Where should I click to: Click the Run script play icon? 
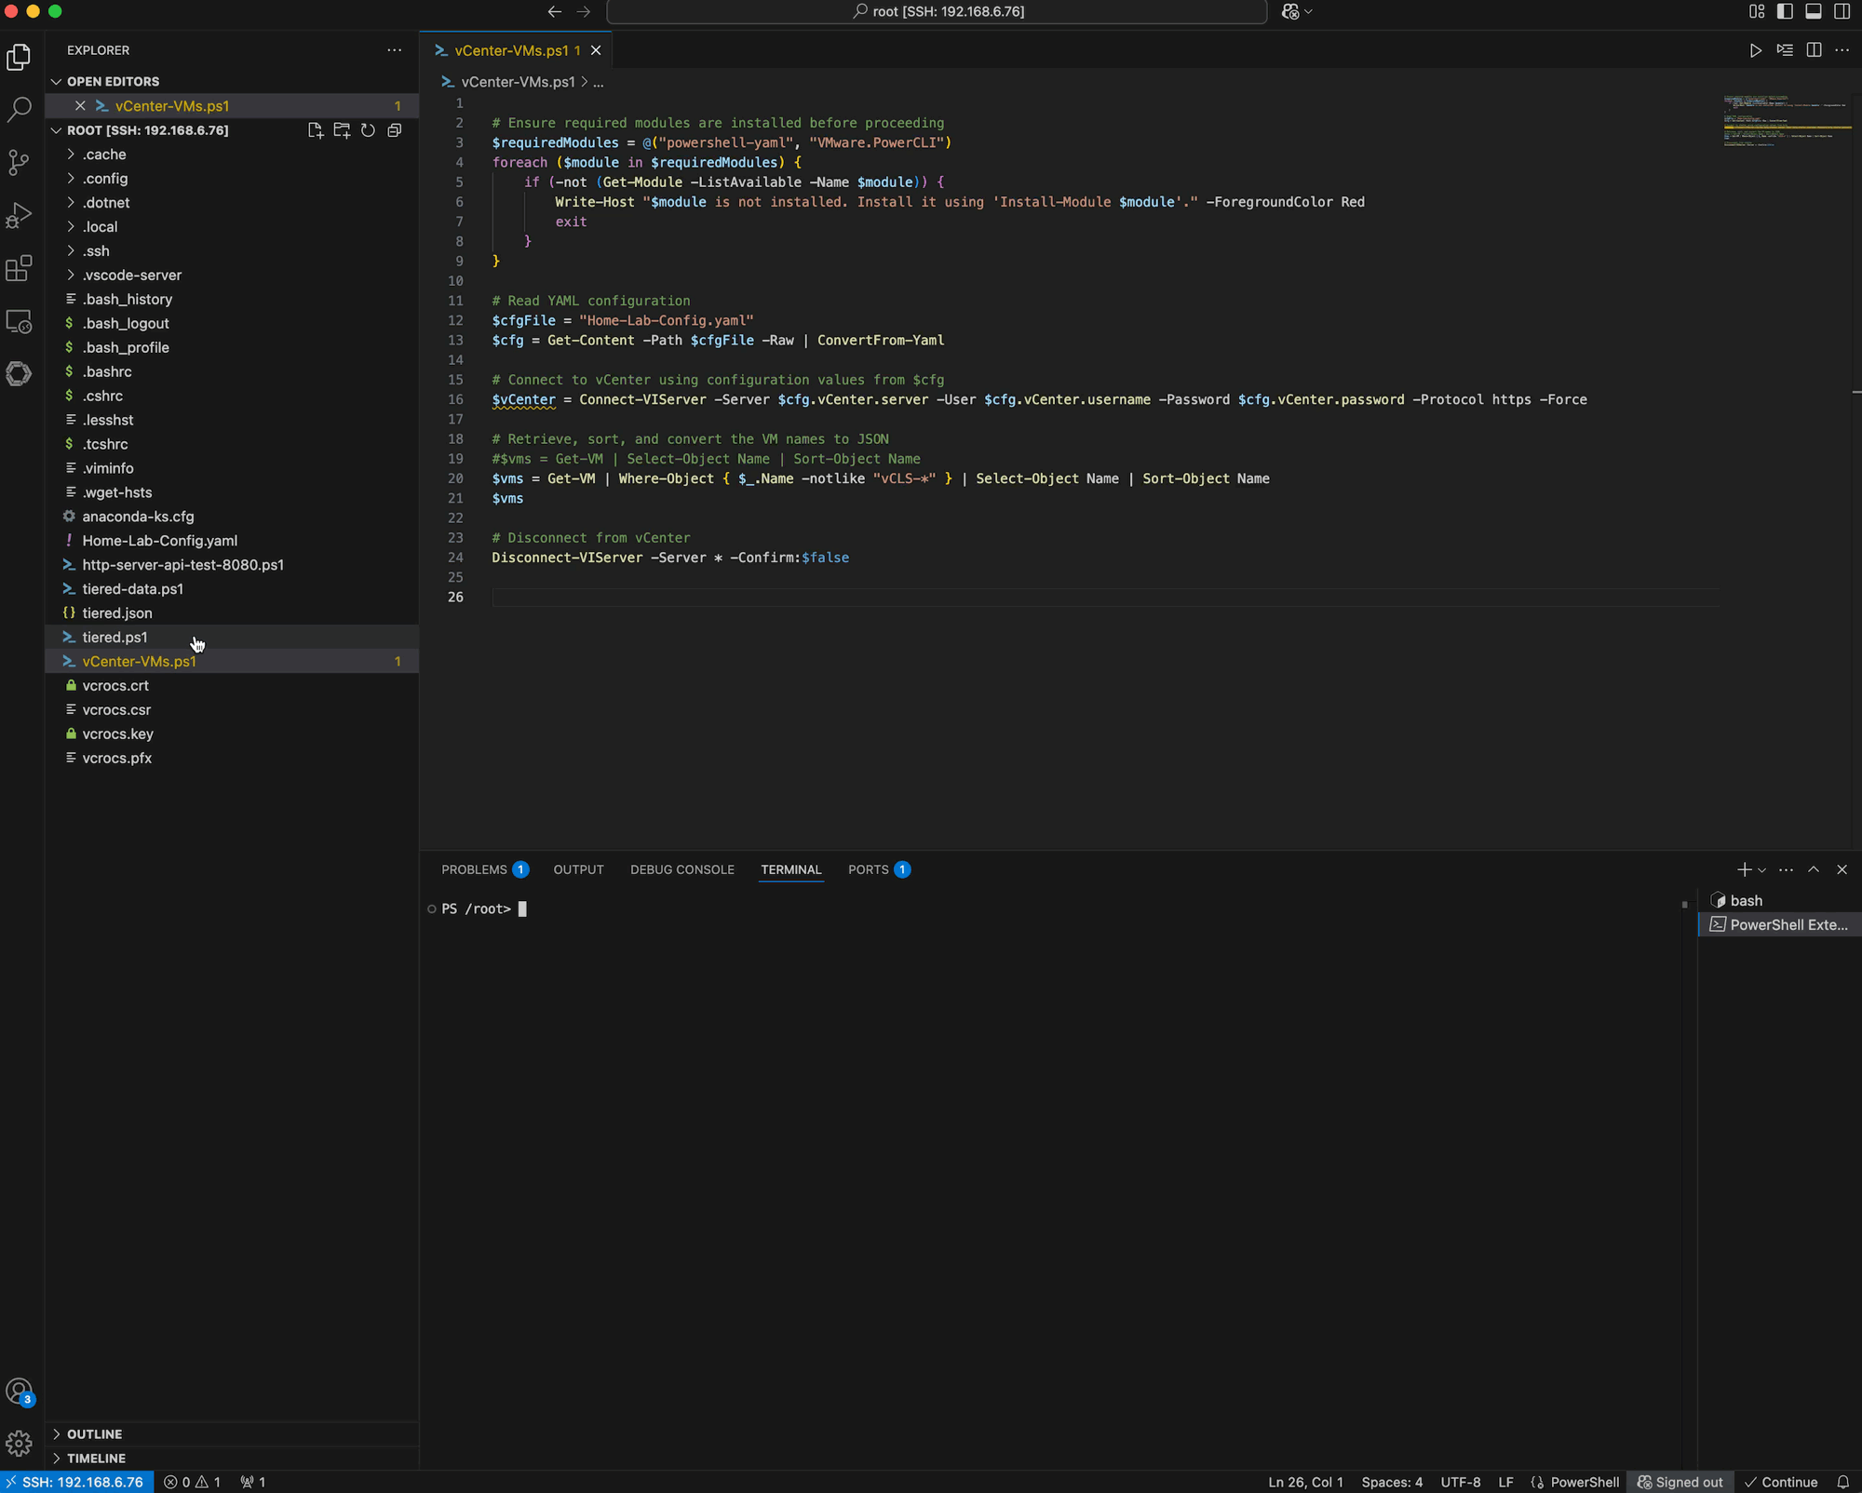tap(1755, 50)
